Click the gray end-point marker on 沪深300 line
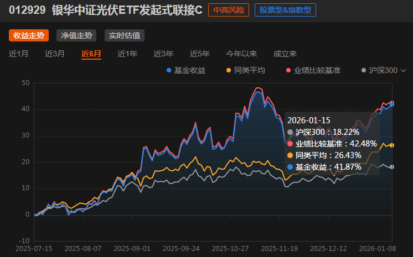Viewport: 413px width, 257px height. coord(392,167)
